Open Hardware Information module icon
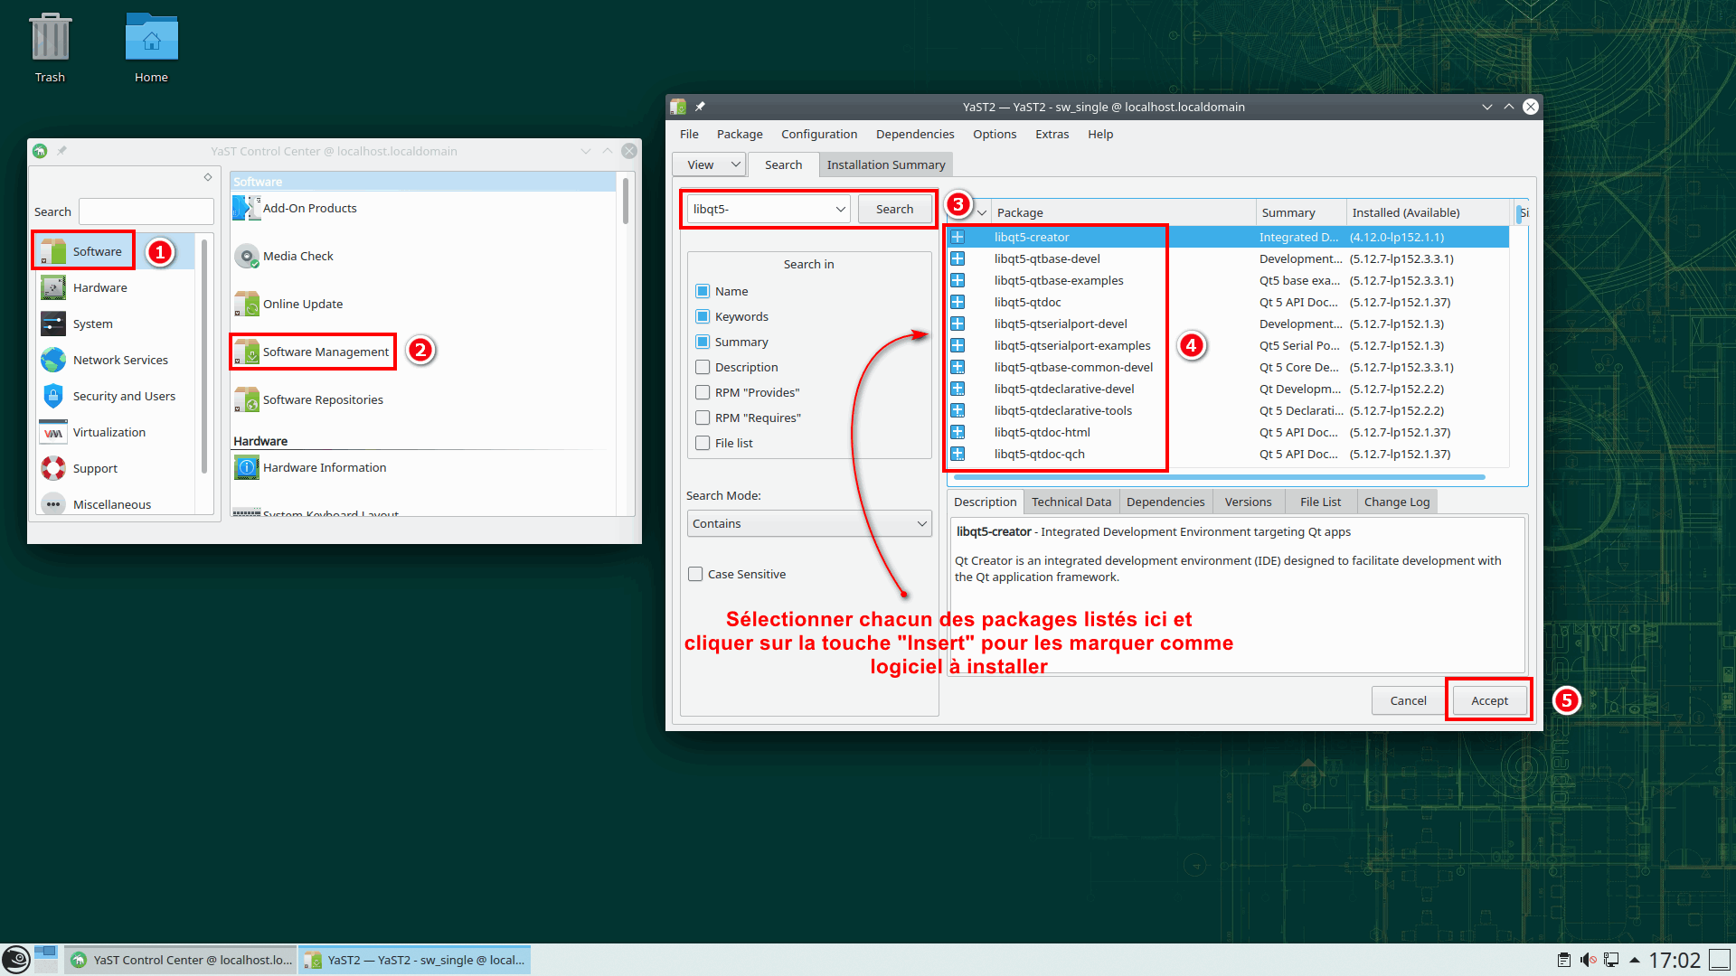Screen dimensions: 1736x976 [246, 467]
